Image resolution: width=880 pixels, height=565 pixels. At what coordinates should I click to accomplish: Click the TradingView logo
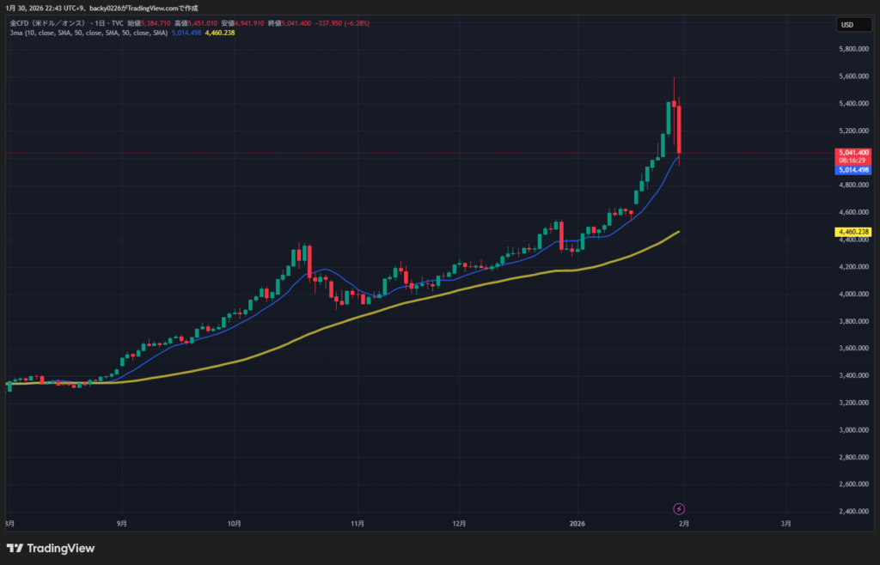[51, 548]
